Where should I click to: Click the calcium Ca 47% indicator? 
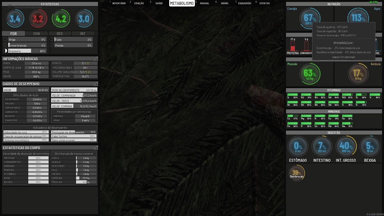(x=292, y=117)
